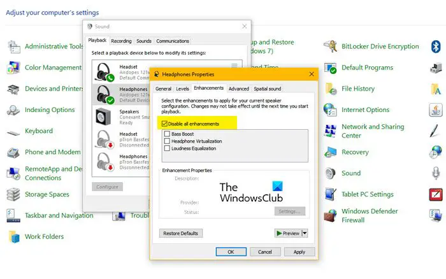The height and width of the screenshot is (279, 446).
Task: Open the Work Folders icon
Action: point(14,236)
